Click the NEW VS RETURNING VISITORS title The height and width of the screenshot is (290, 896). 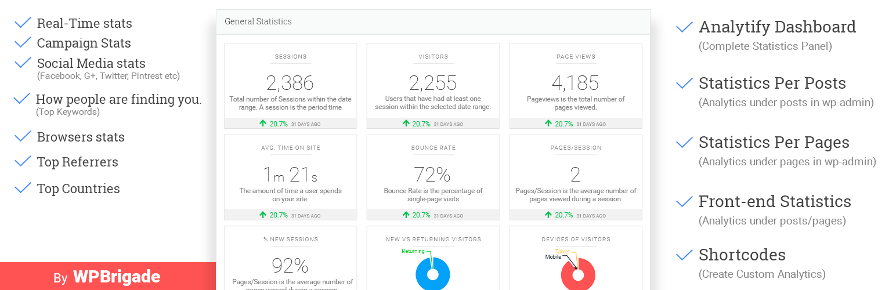click(x=433, y=239)
